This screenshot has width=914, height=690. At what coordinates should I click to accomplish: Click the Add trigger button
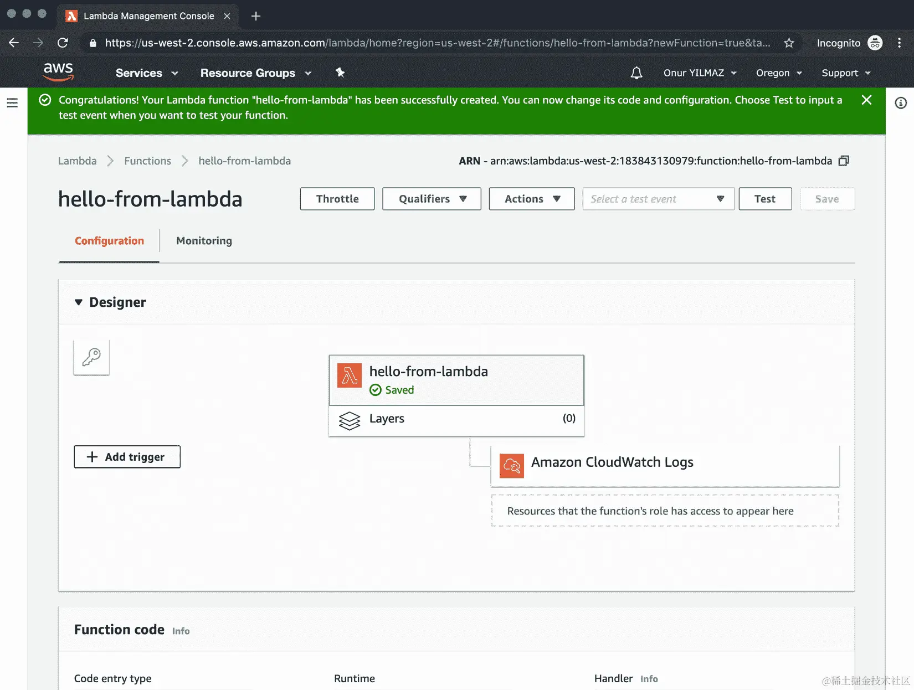(x=127, y=456)
